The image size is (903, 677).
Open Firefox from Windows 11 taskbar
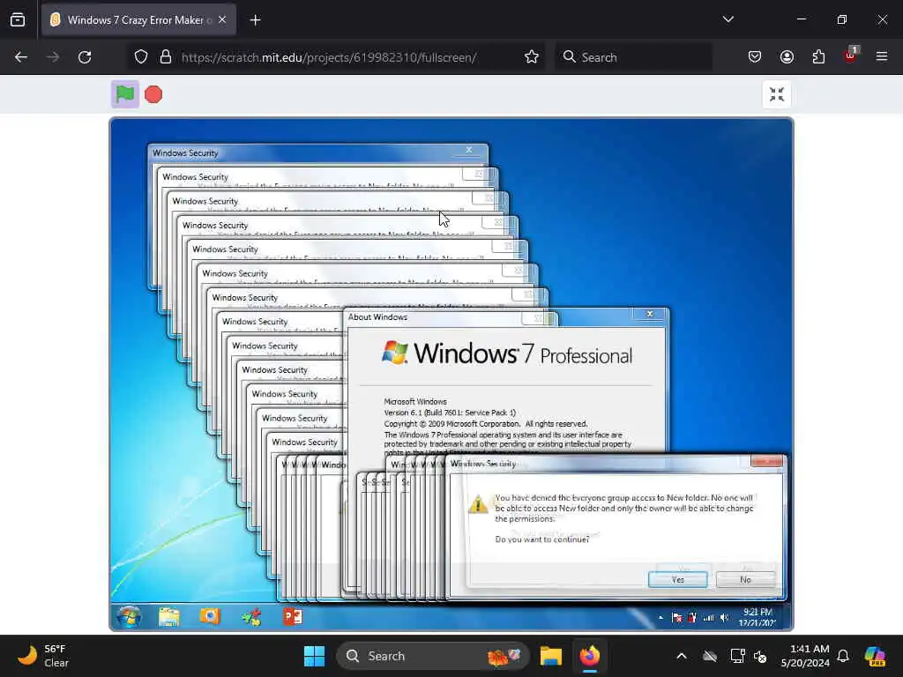(x=589, y=656)
